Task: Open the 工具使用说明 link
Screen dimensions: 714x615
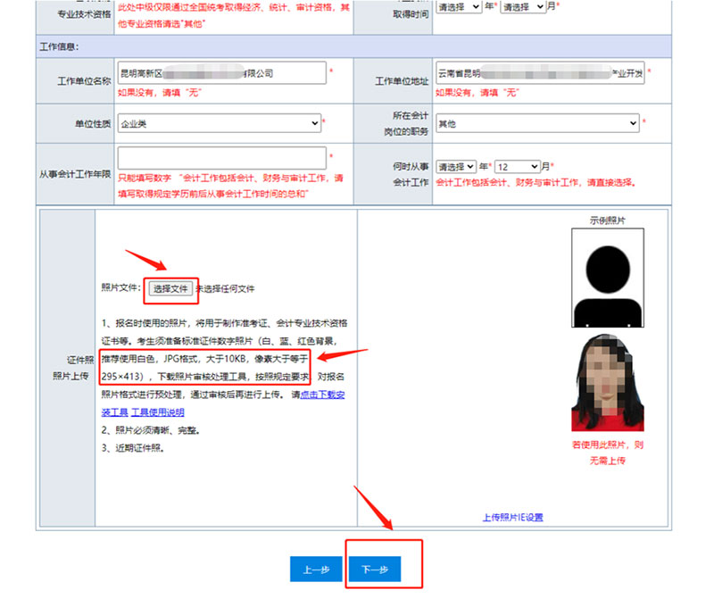Action: click(158, 412)
